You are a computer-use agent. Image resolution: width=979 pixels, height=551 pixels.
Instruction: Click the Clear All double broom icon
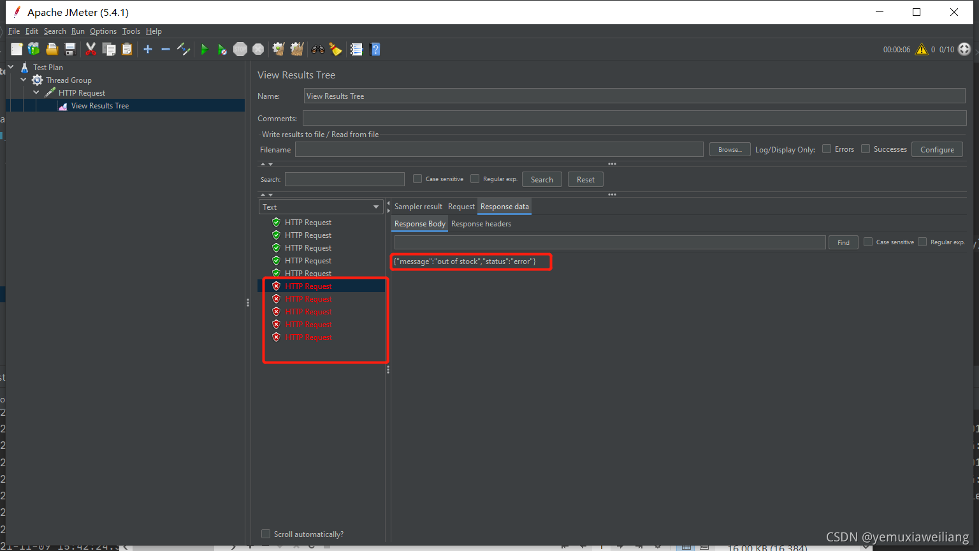coord(297,49)
